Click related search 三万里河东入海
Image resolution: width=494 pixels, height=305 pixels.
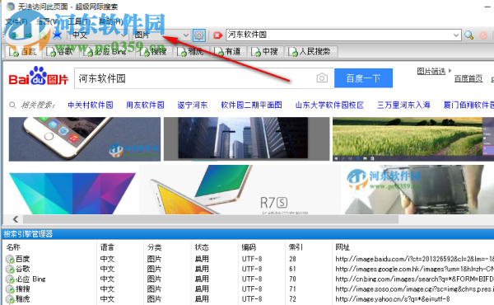pos(403,105)
